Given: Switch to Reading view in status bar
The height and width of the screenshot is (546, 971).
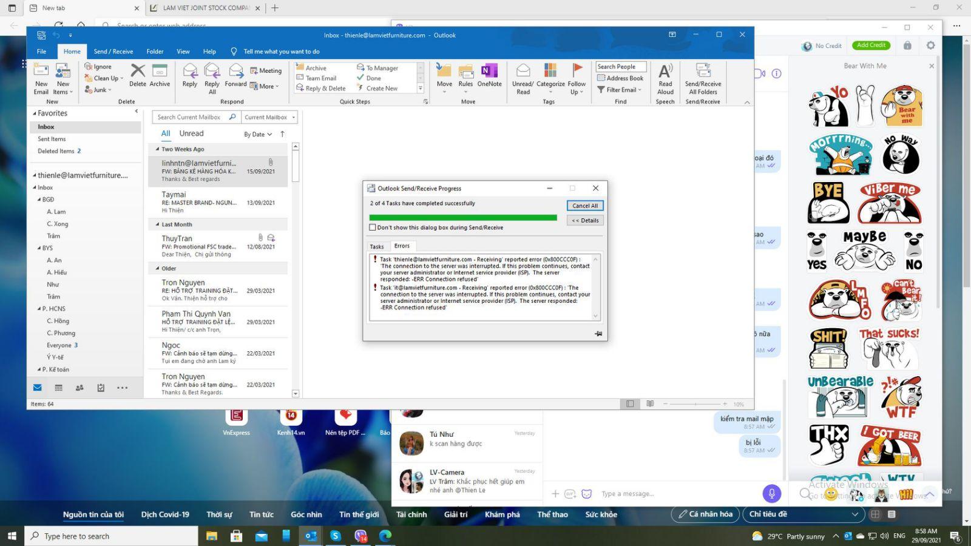Looking at the screenshot, I should (650, 404).
